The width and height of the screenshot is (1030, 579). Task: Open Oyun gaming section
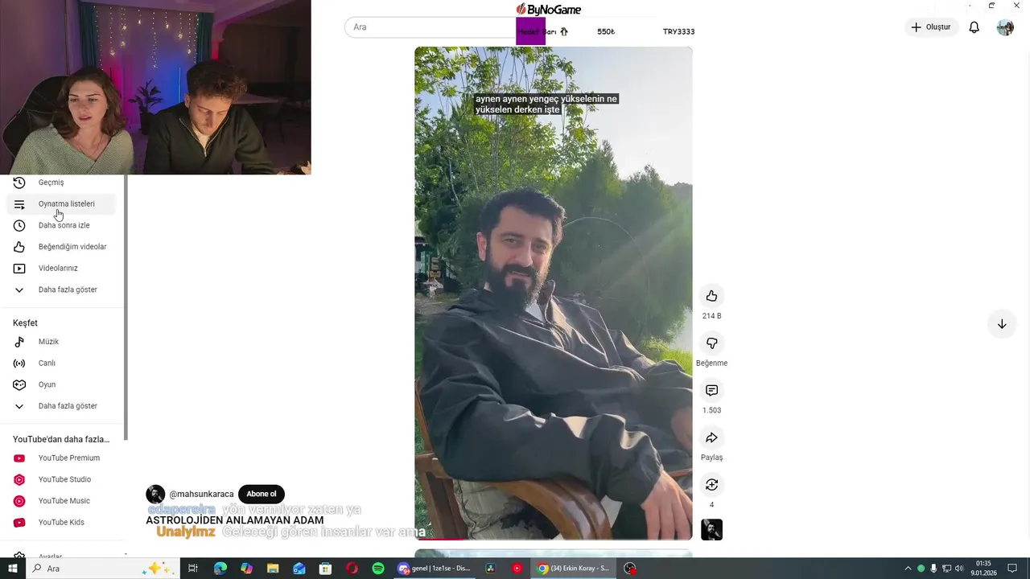(61, 384)
